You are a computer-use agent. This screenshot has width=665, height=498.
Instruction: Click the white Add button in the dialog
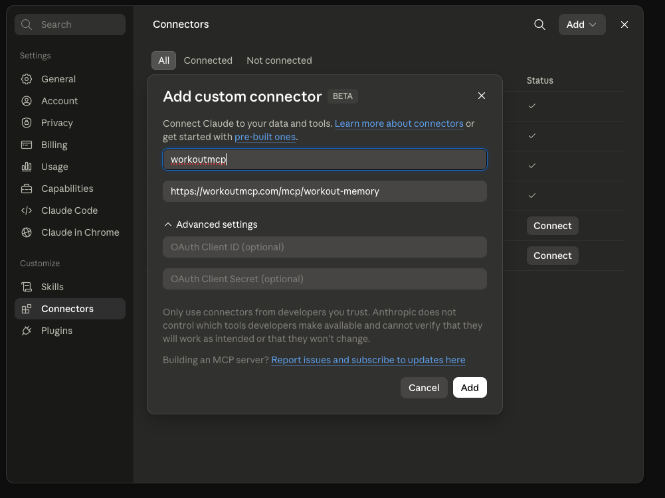pos(470,388)
